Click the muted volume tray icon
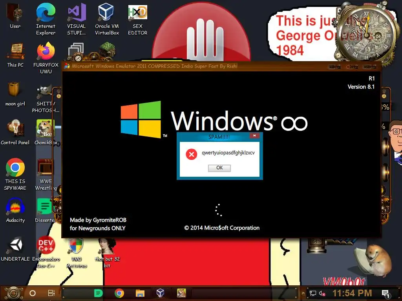402x301 pixels. tap(322, 293)
